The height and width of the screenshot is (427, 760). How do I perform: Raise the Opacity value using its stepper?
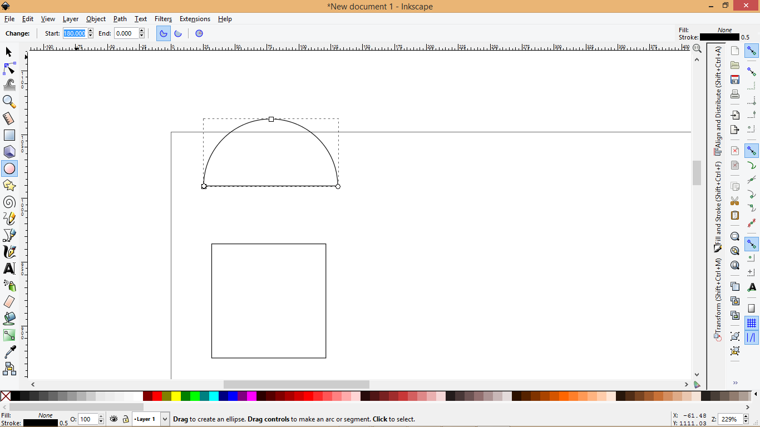(101, 416)
